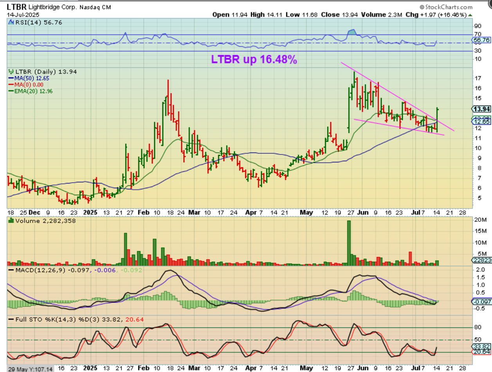Click the blue MA(50) legend line marker
The width and height of the screenshot is (492, 372).
(x=11, y=78)
